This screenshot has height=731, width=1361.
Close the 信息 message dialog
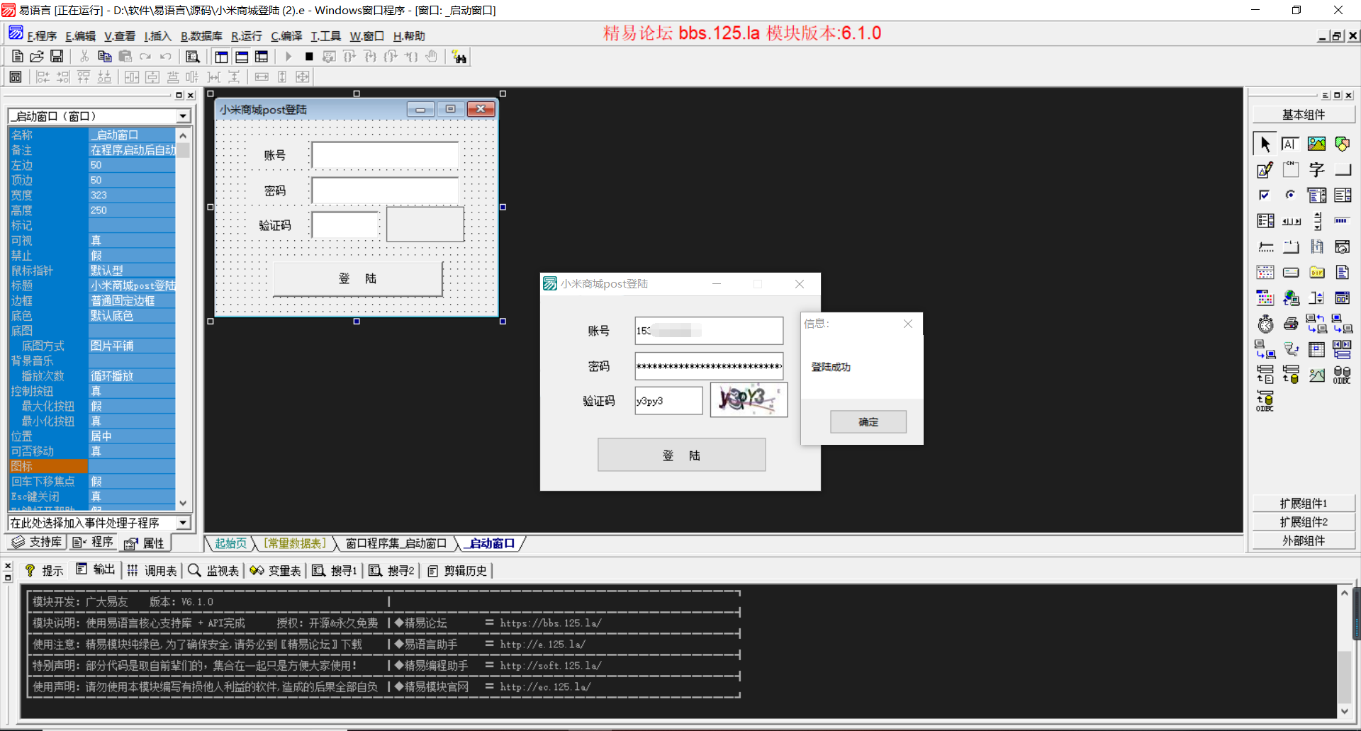click(907, 324)
